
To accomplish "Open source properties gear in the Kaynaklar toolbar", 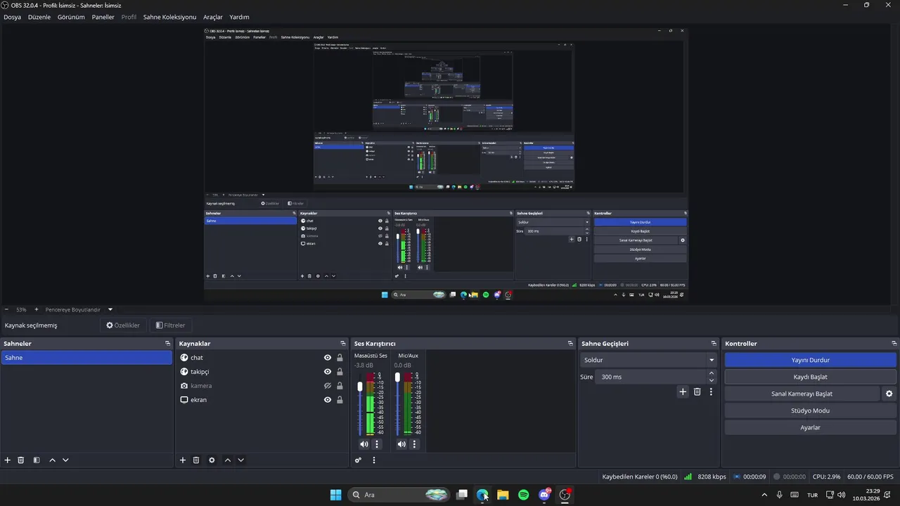I will 212,460.
